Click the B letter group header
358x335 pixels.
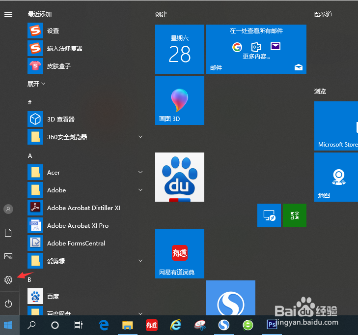pos(29,280)
